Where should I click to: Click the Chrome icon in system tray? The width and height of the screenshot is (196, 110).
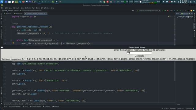[104, 2]
